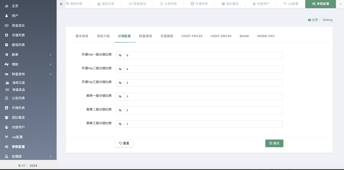Open the USDT-ERC20 settings tab
Image resolution: width=344 pixels, height=170 pixels.
pos(221,36)
